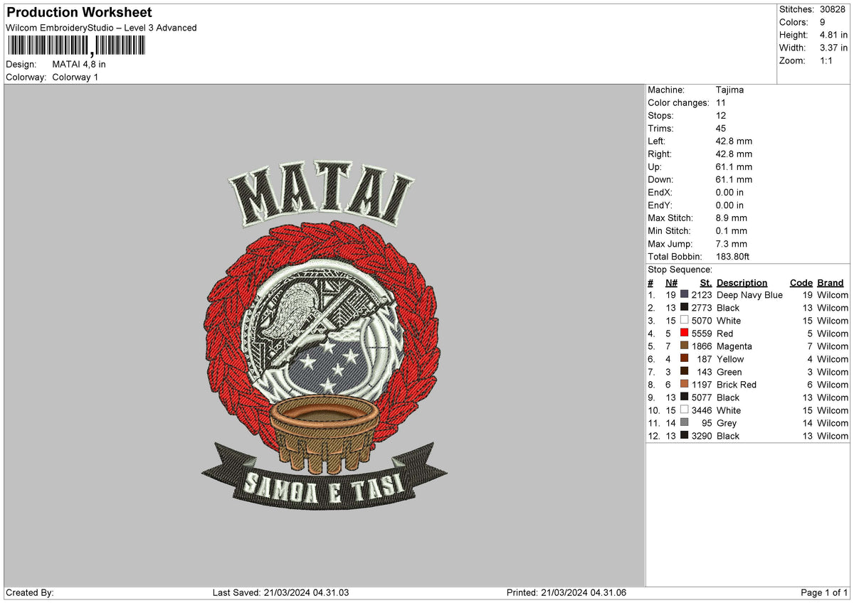Select the Black swatch with 5077 stitches

click(685, 397)
